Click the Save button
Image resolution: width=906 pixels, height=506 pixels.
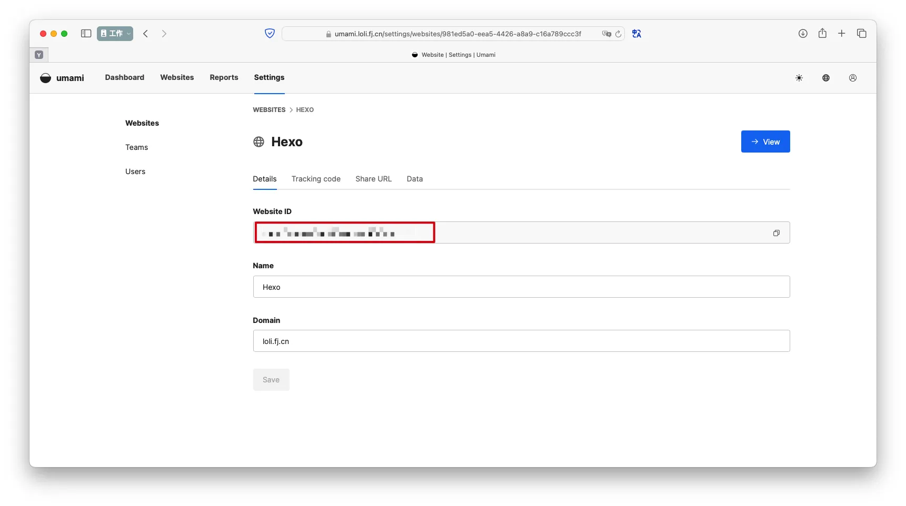tap(271, 380)
